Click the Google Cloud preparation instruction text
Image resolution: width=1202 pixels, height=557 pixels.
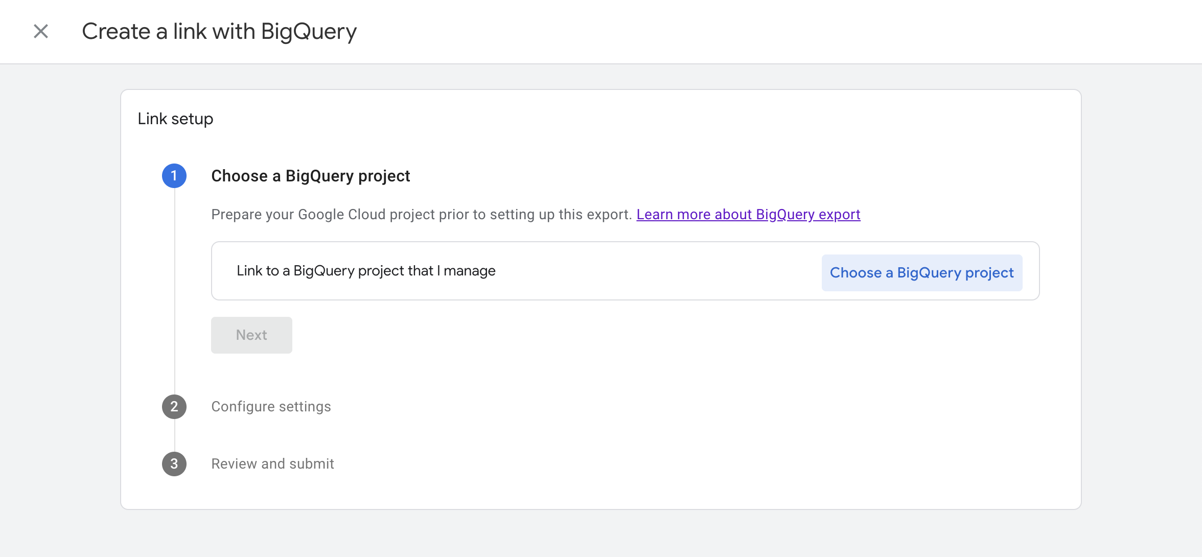coord(419,214)
